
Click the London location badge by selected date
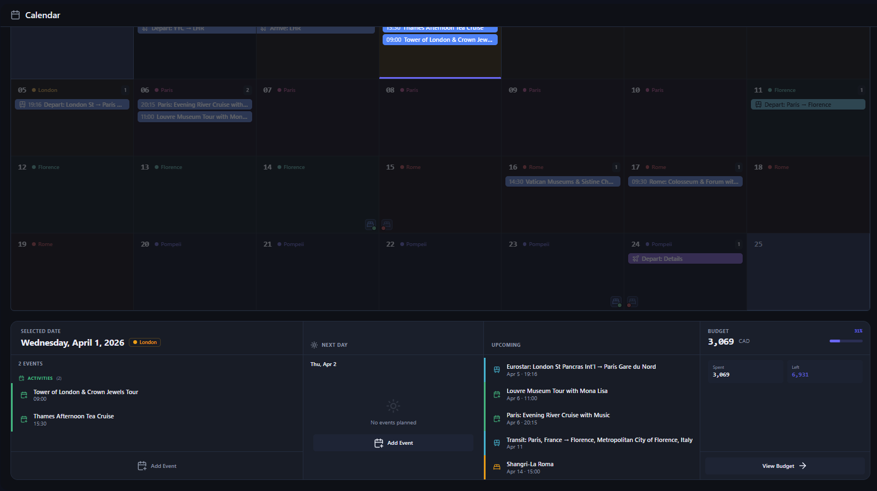(145, 342)
